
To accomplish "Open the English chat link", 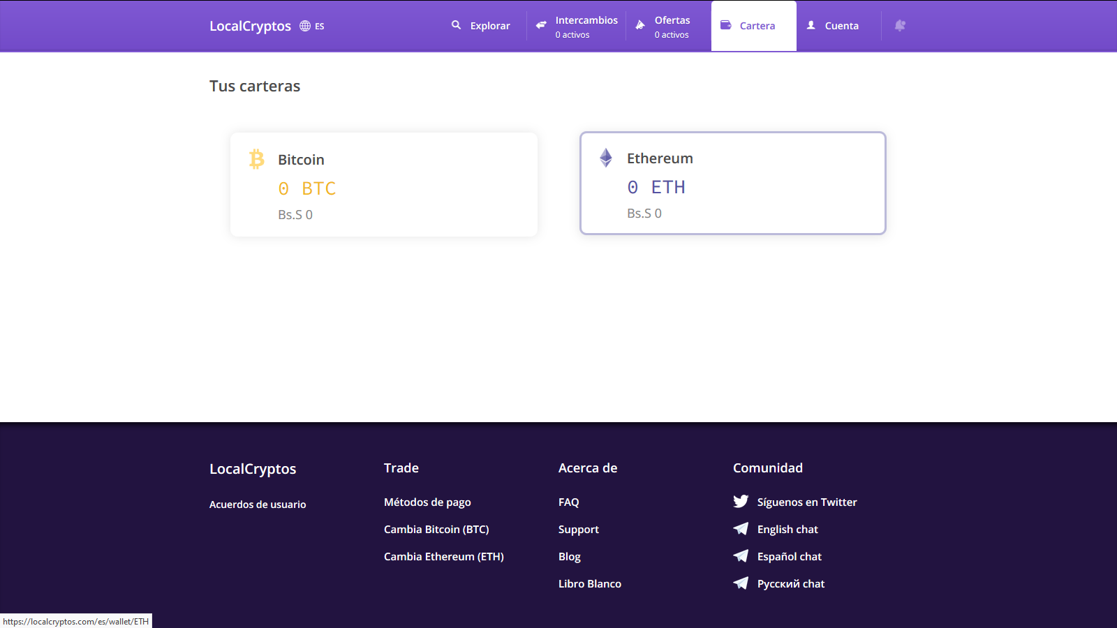I will pyautogui.click(x=787, y=530).
